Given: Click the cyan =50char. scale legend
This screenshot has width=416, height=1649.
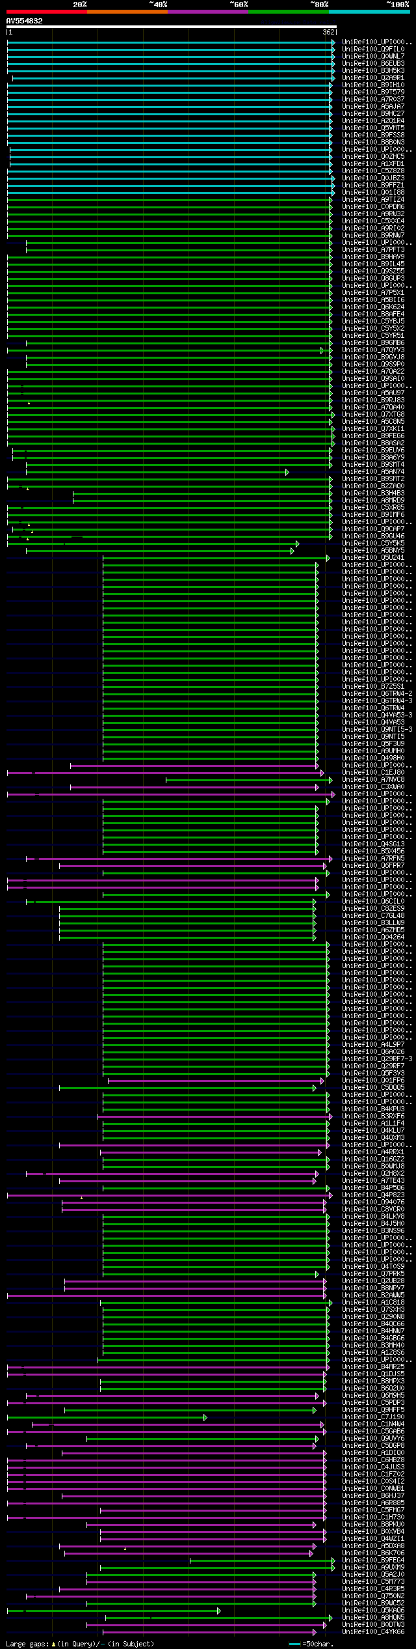Looking at the screenshot, I should 311,1644.
